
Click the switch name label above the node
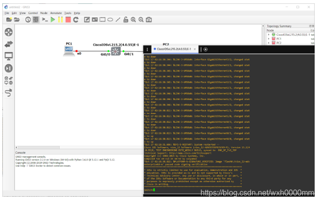click(116, 44)
